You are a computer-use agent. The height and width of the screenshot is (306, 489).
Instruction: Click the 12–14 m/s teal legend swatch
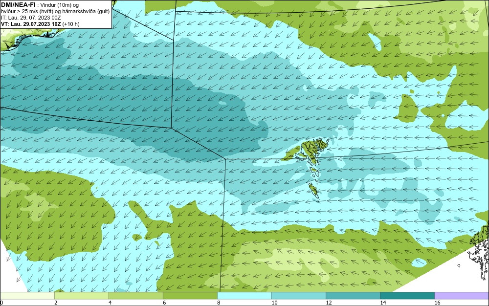pyautogui.click(x=353, y=296)
